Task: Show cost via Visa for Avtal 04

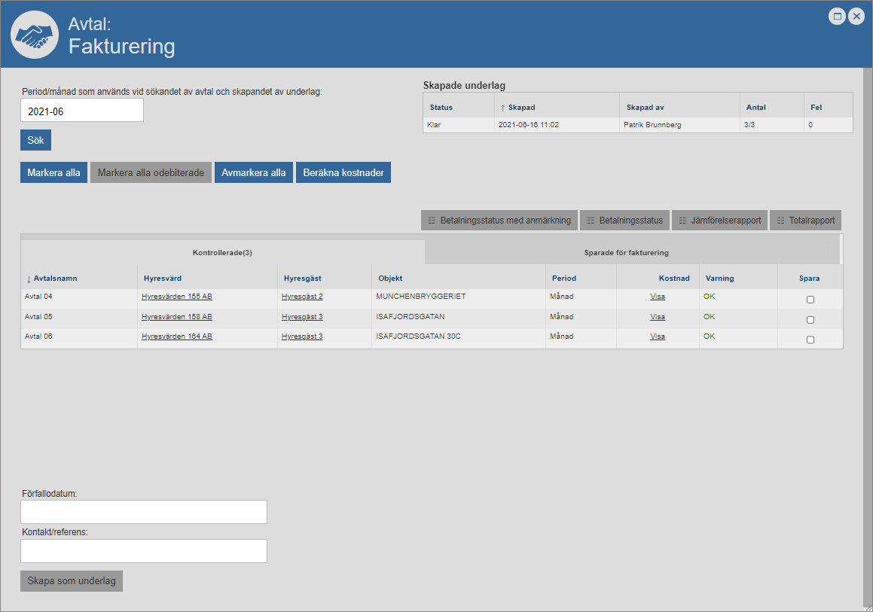Action: (658, 297)
